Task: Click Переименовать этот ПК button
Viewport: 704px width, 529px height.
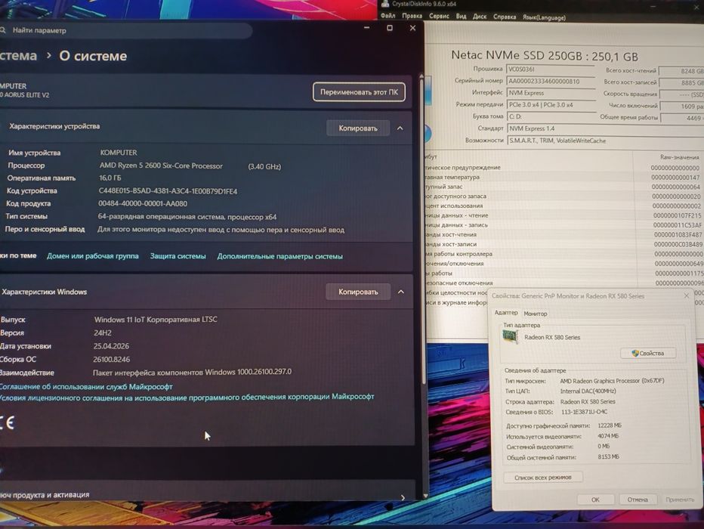Action: (359, 92)
